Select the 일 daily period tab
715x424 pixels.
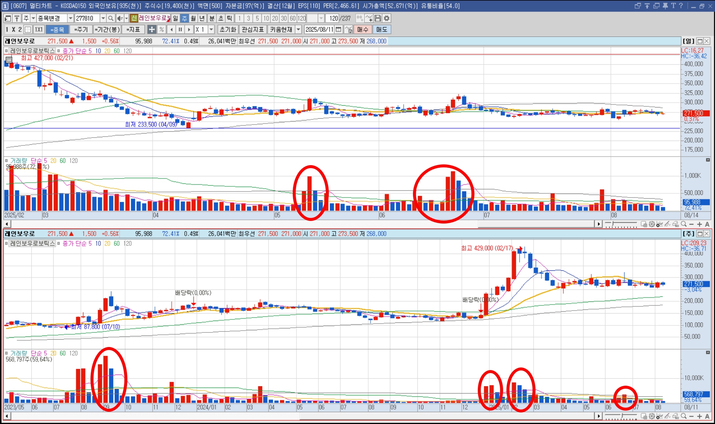pos(175,18)
